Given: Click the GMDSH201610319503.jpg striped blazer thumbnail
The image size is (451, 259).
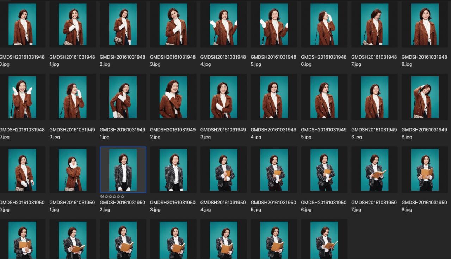Looking at the screenshot, I should pos(173,170).
